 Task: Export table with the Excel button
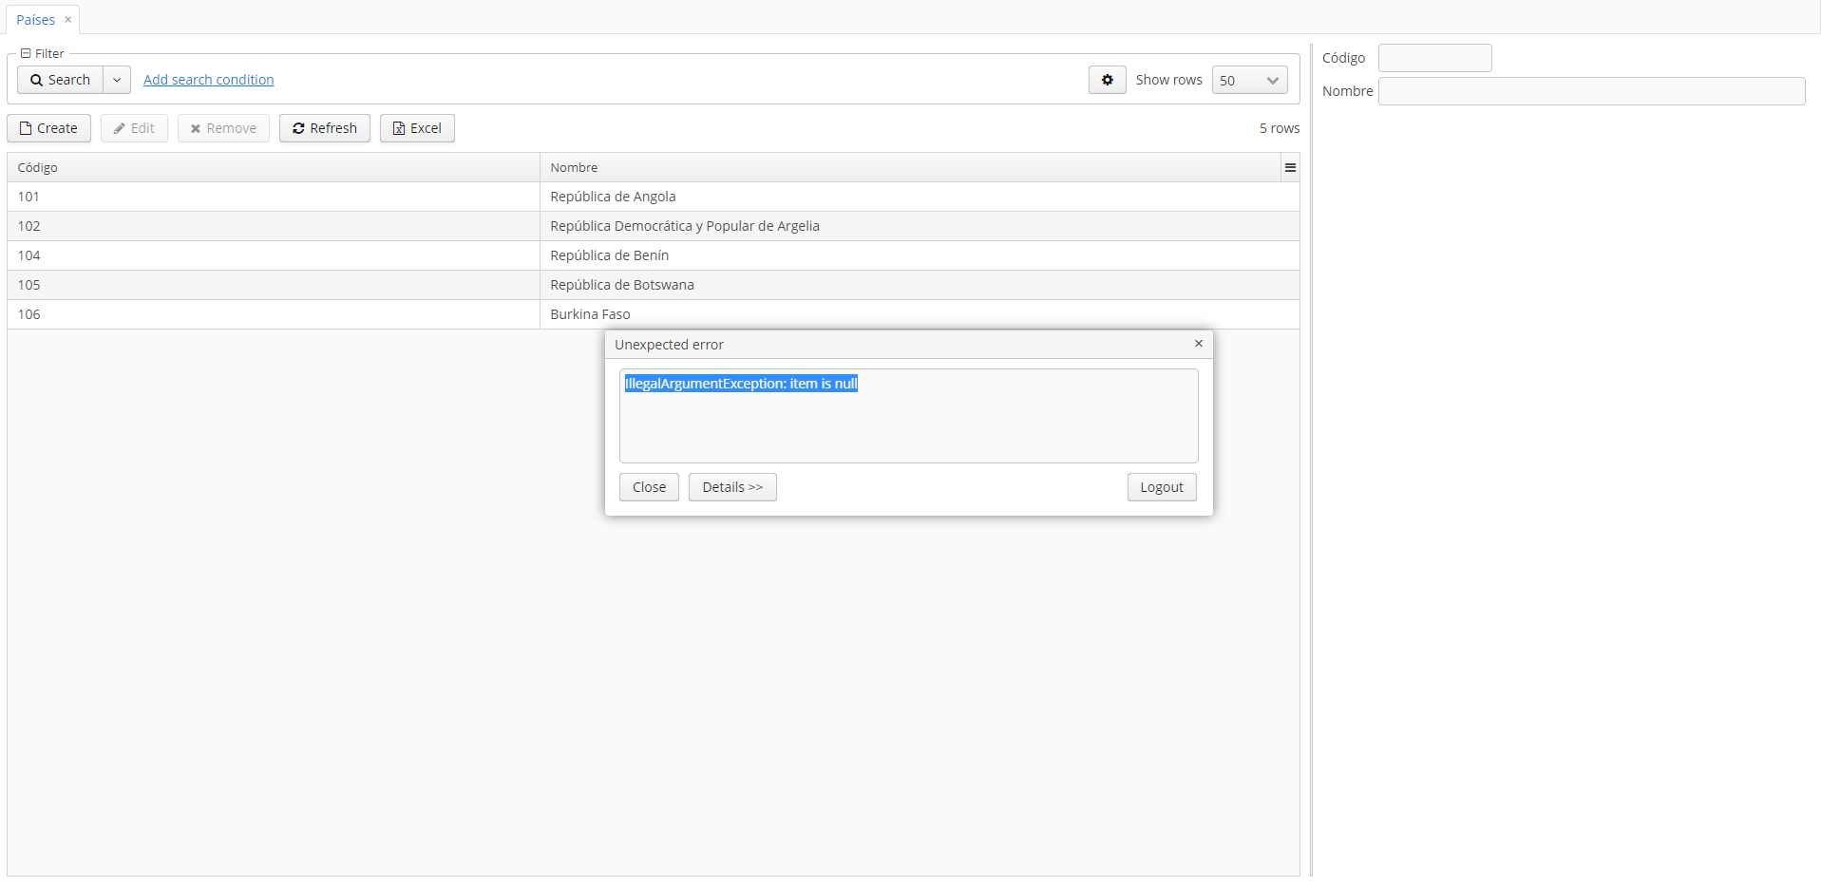point(417,128)
